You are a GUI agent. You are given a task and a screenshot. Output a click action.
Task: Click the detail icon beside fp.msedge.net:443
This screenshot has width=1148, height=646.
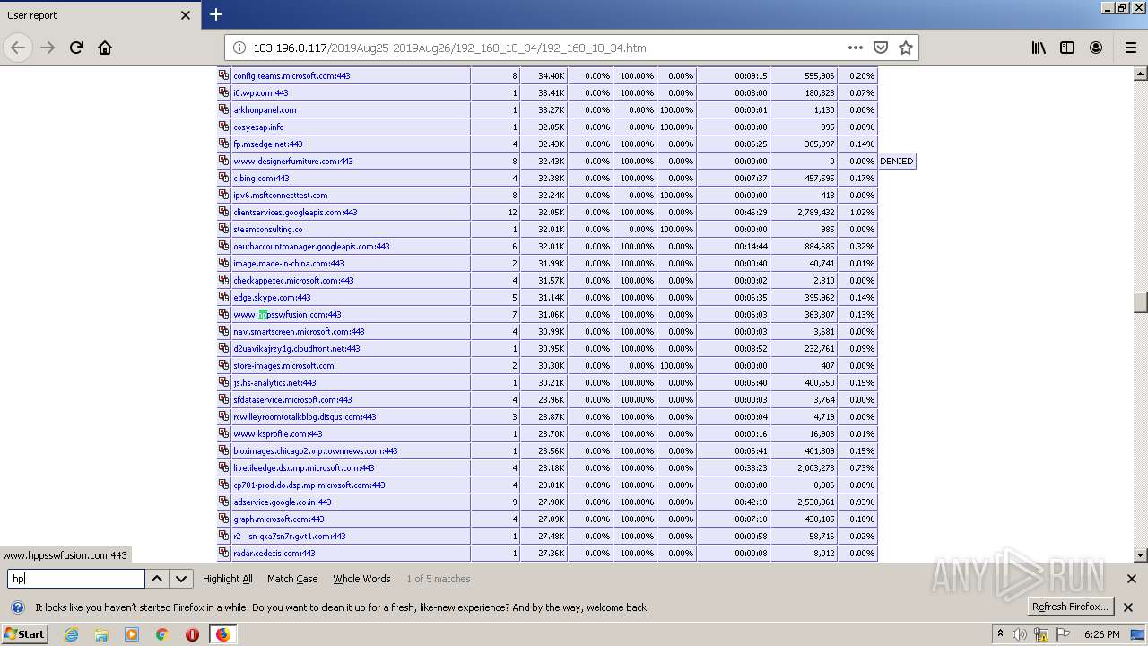click(x=224, y=144)
